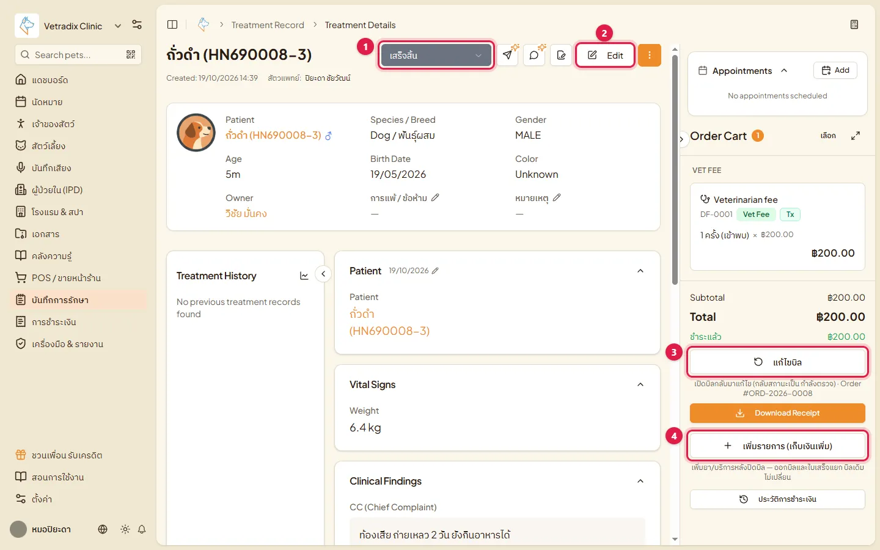
Task: Collapse the Treatment History panel arrow
Action: click(x=323, y=274)
